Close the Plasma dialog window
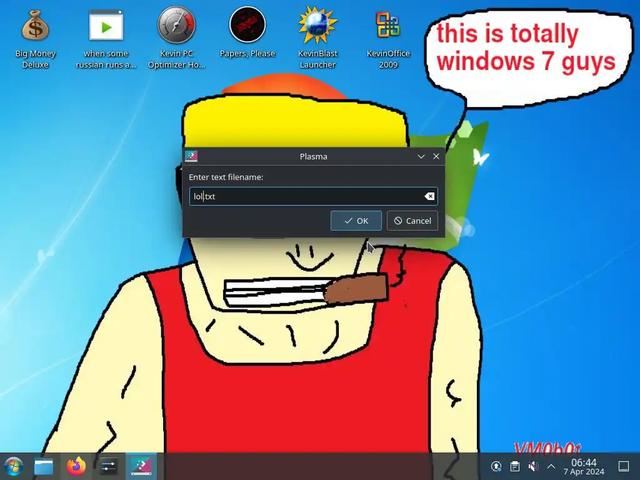This screenshot has width=640, height=480. coord(436,156)
